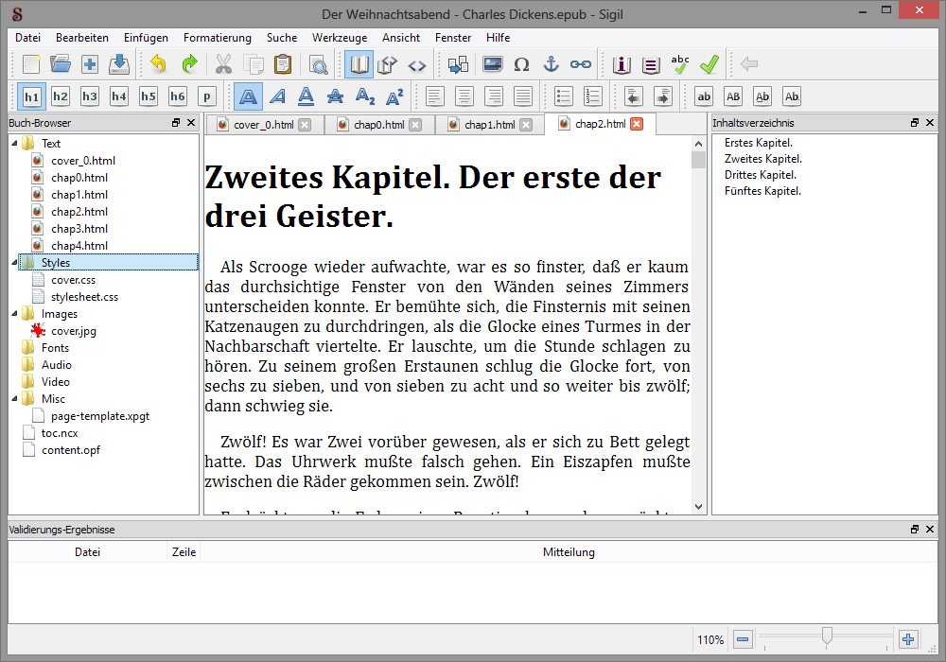Select stylesheet.css in Buch-Browser

coord(84,297)
